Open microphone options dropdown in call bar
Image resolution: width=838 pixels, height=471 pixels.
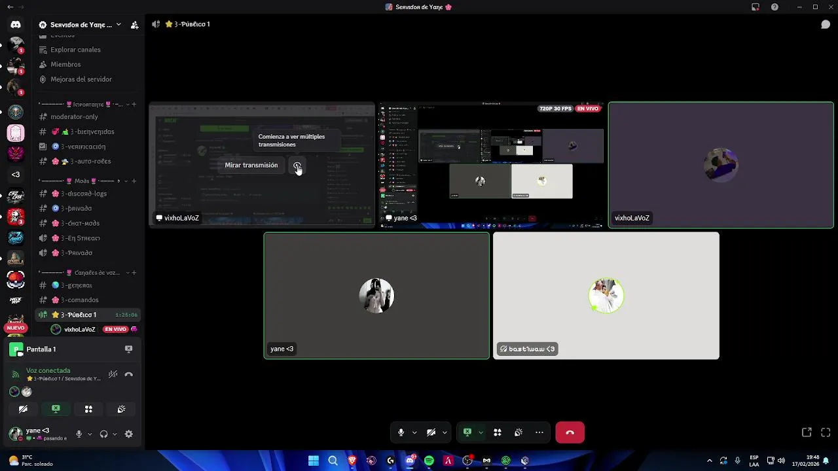pyautogui.click(x=414, y=432)
